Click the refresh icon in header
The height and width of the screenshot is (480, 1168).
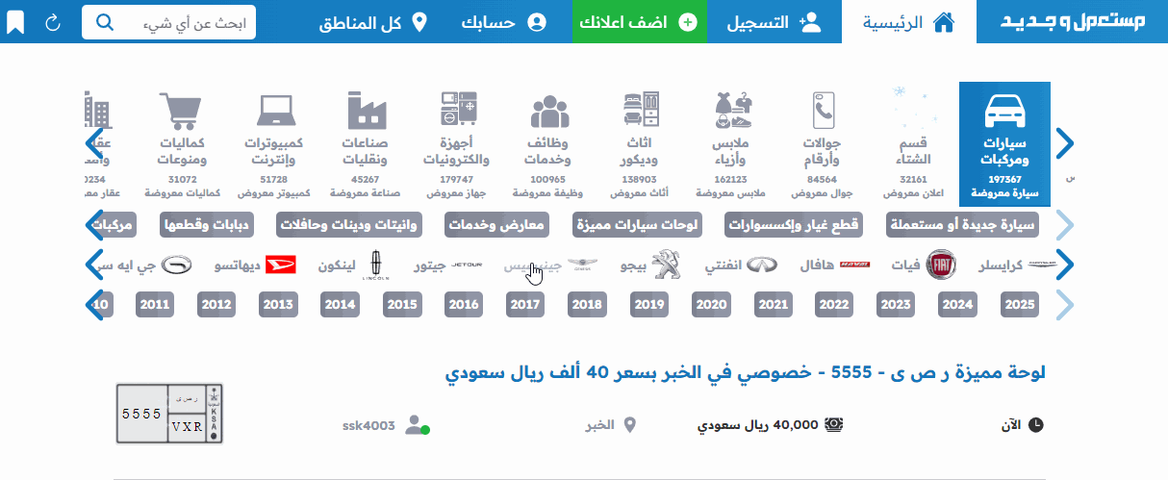click(53, 22)
